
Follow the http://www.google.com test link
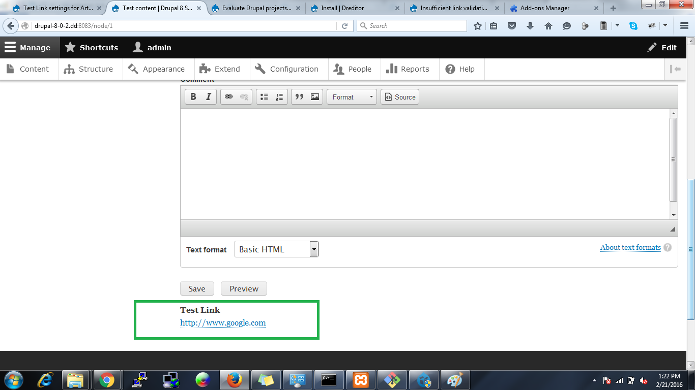pyautogui.click(x=222, y=322)
